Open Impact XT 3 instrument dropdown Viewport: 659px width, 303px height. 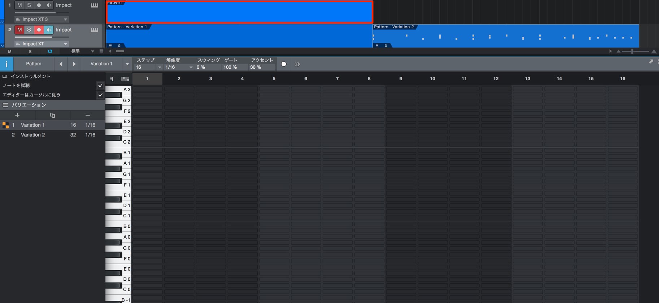click(42, 19)
